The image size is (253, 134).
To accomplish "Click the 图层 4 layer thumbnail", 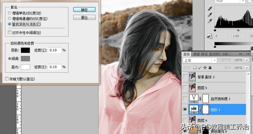I will 192,120.
